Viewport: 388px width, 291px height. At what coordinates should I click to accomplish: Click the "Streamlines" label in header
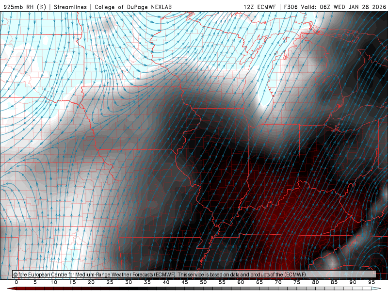70,7
